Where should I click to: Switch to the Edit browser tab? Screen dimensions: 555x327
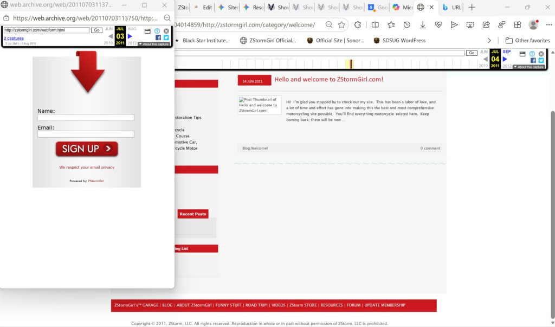(203, 7)
